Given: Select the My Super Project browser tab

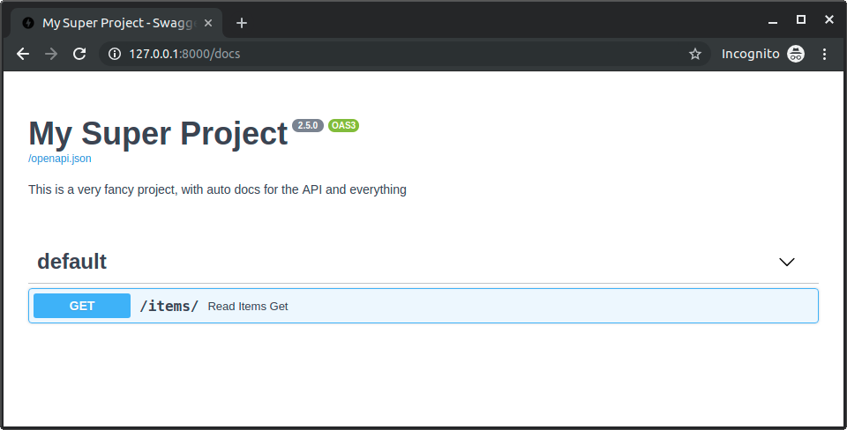Looking at the screenshot, I should pos(110,23).
